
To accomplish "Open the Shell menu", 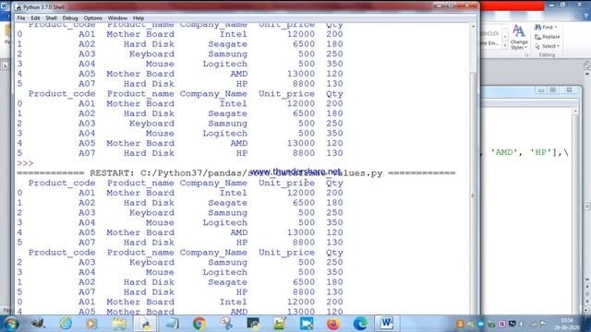I will [x=51, y=18].
